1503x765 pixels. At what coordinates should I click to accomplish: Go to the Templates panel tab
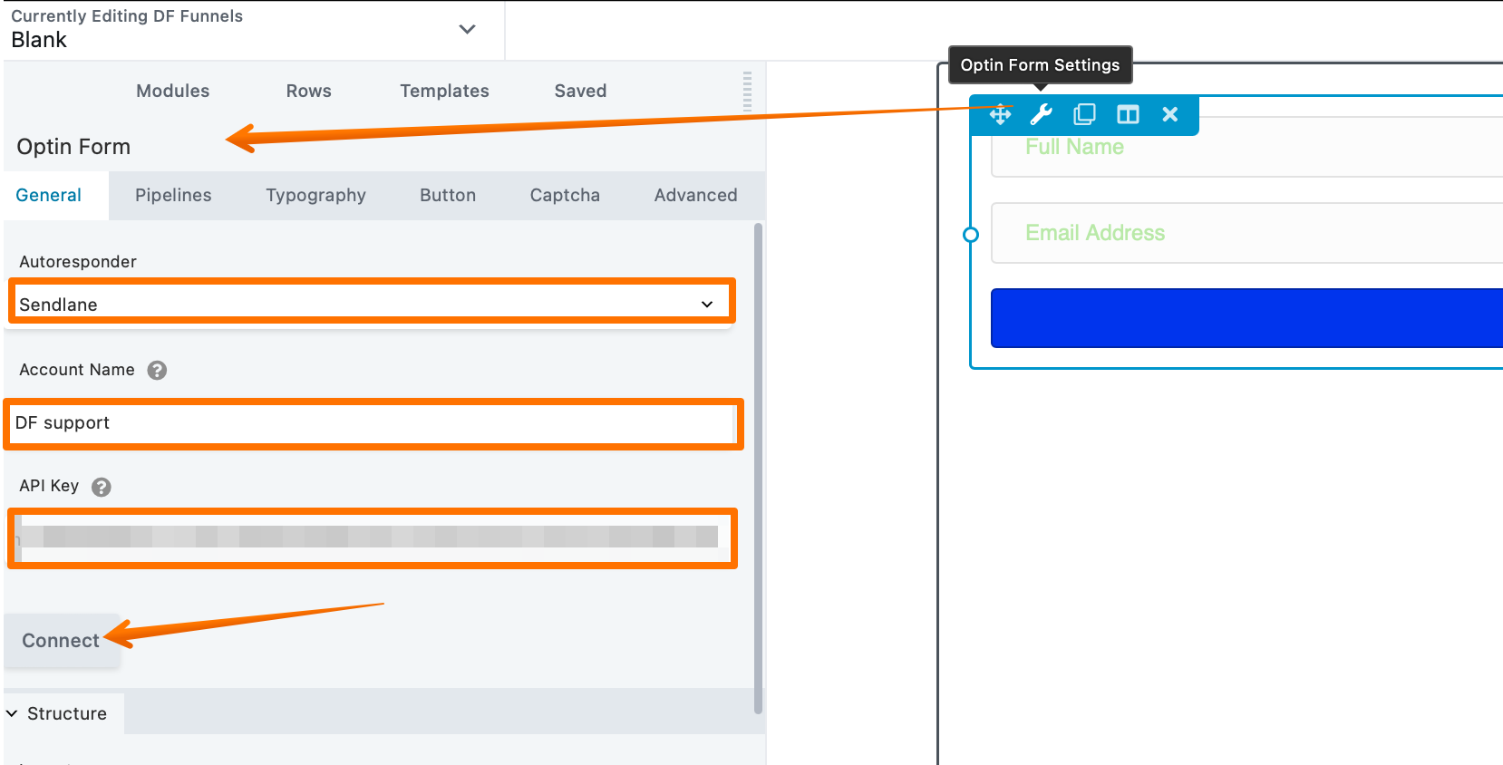(x=444, y=91)
